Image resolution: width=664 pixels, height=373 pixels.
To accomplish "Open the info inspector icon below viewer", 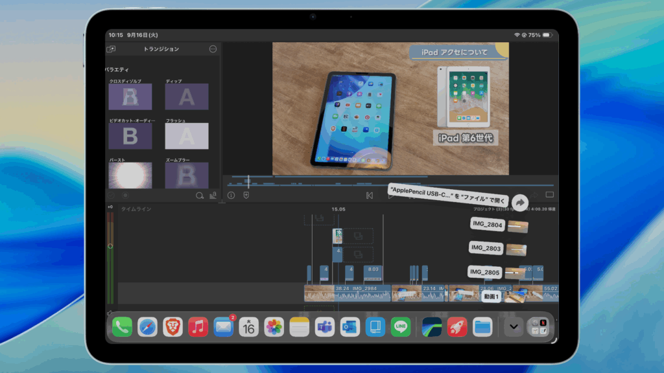I will click(x=231, y=195).
